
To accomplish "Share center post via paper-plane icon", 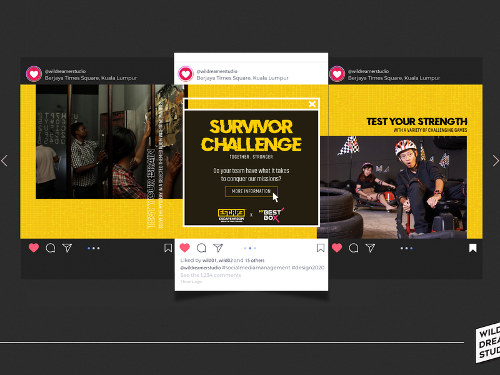I will [218, 247].
